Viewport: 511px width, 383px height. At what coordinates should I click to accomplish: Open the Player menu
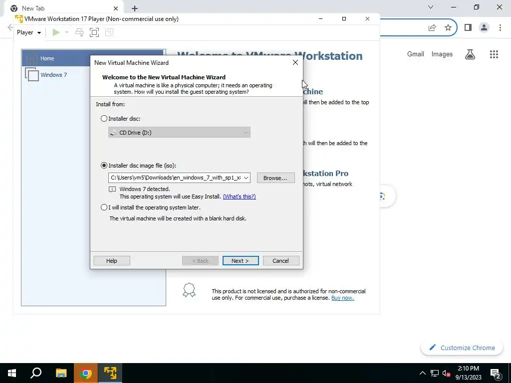(x=28, y=32)
